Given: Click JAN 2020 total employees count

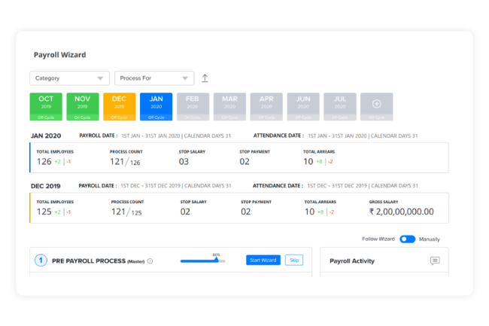Looking at the screenshot, I should (44, 161).
